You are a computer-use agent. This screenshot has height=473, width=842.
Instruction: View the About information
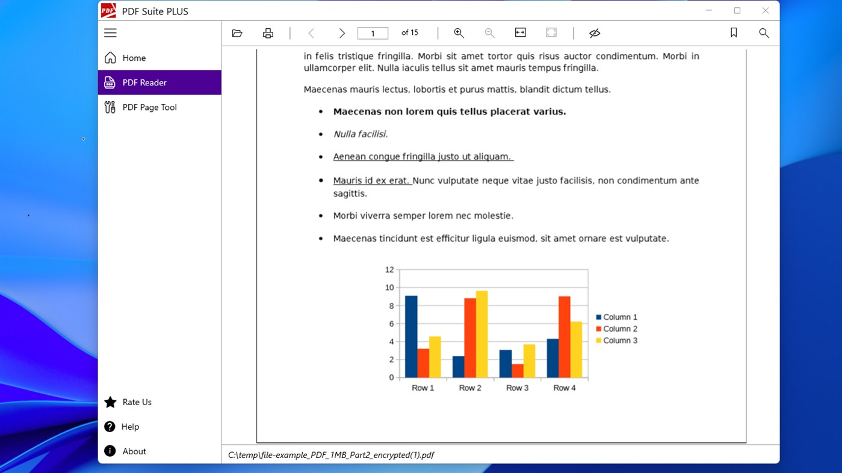[134, 451]
